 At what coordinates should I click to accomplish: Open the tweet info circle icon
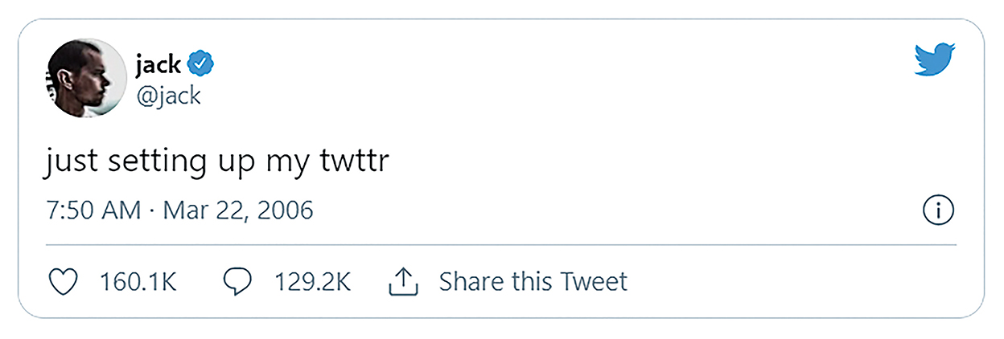(x=937, y=210)
